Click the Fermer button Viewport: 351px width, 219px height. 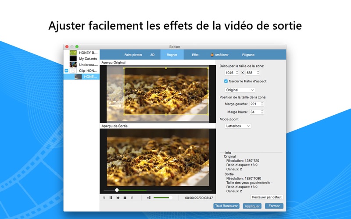[x=274, y=206]
